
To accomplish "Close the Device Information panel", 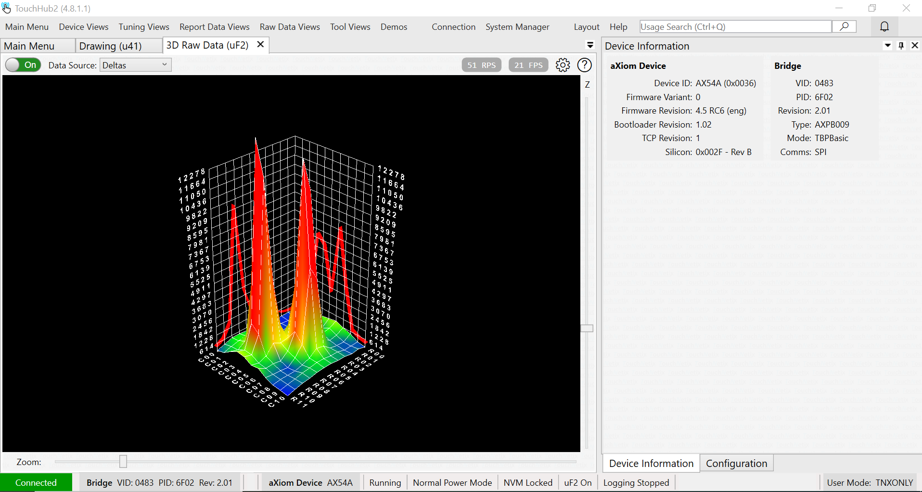I will [915, 46].
